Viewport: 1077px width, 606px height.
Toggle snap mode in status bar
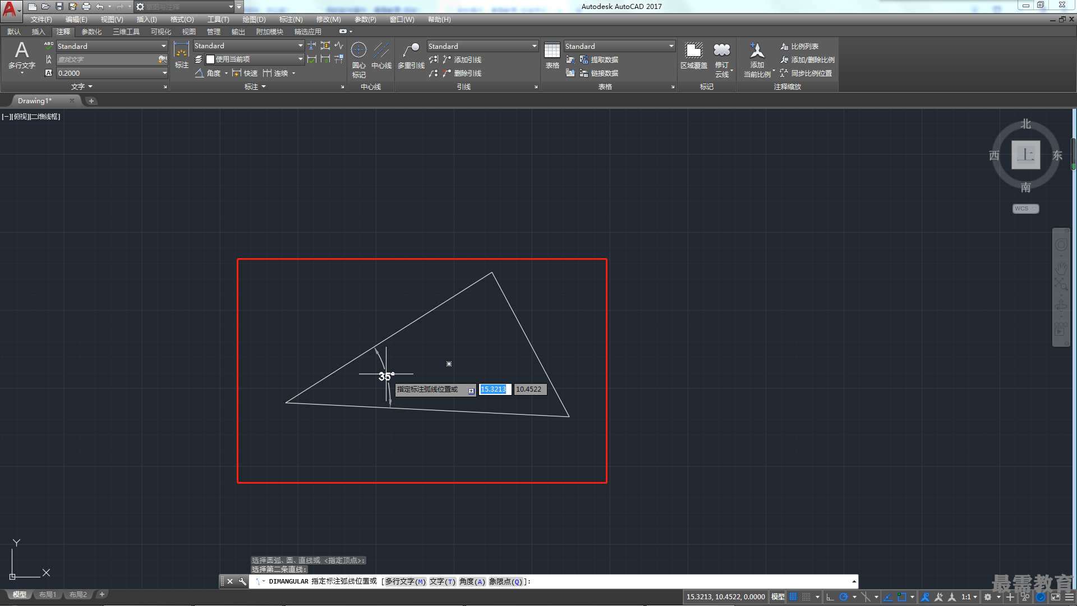tap(806, 597)
